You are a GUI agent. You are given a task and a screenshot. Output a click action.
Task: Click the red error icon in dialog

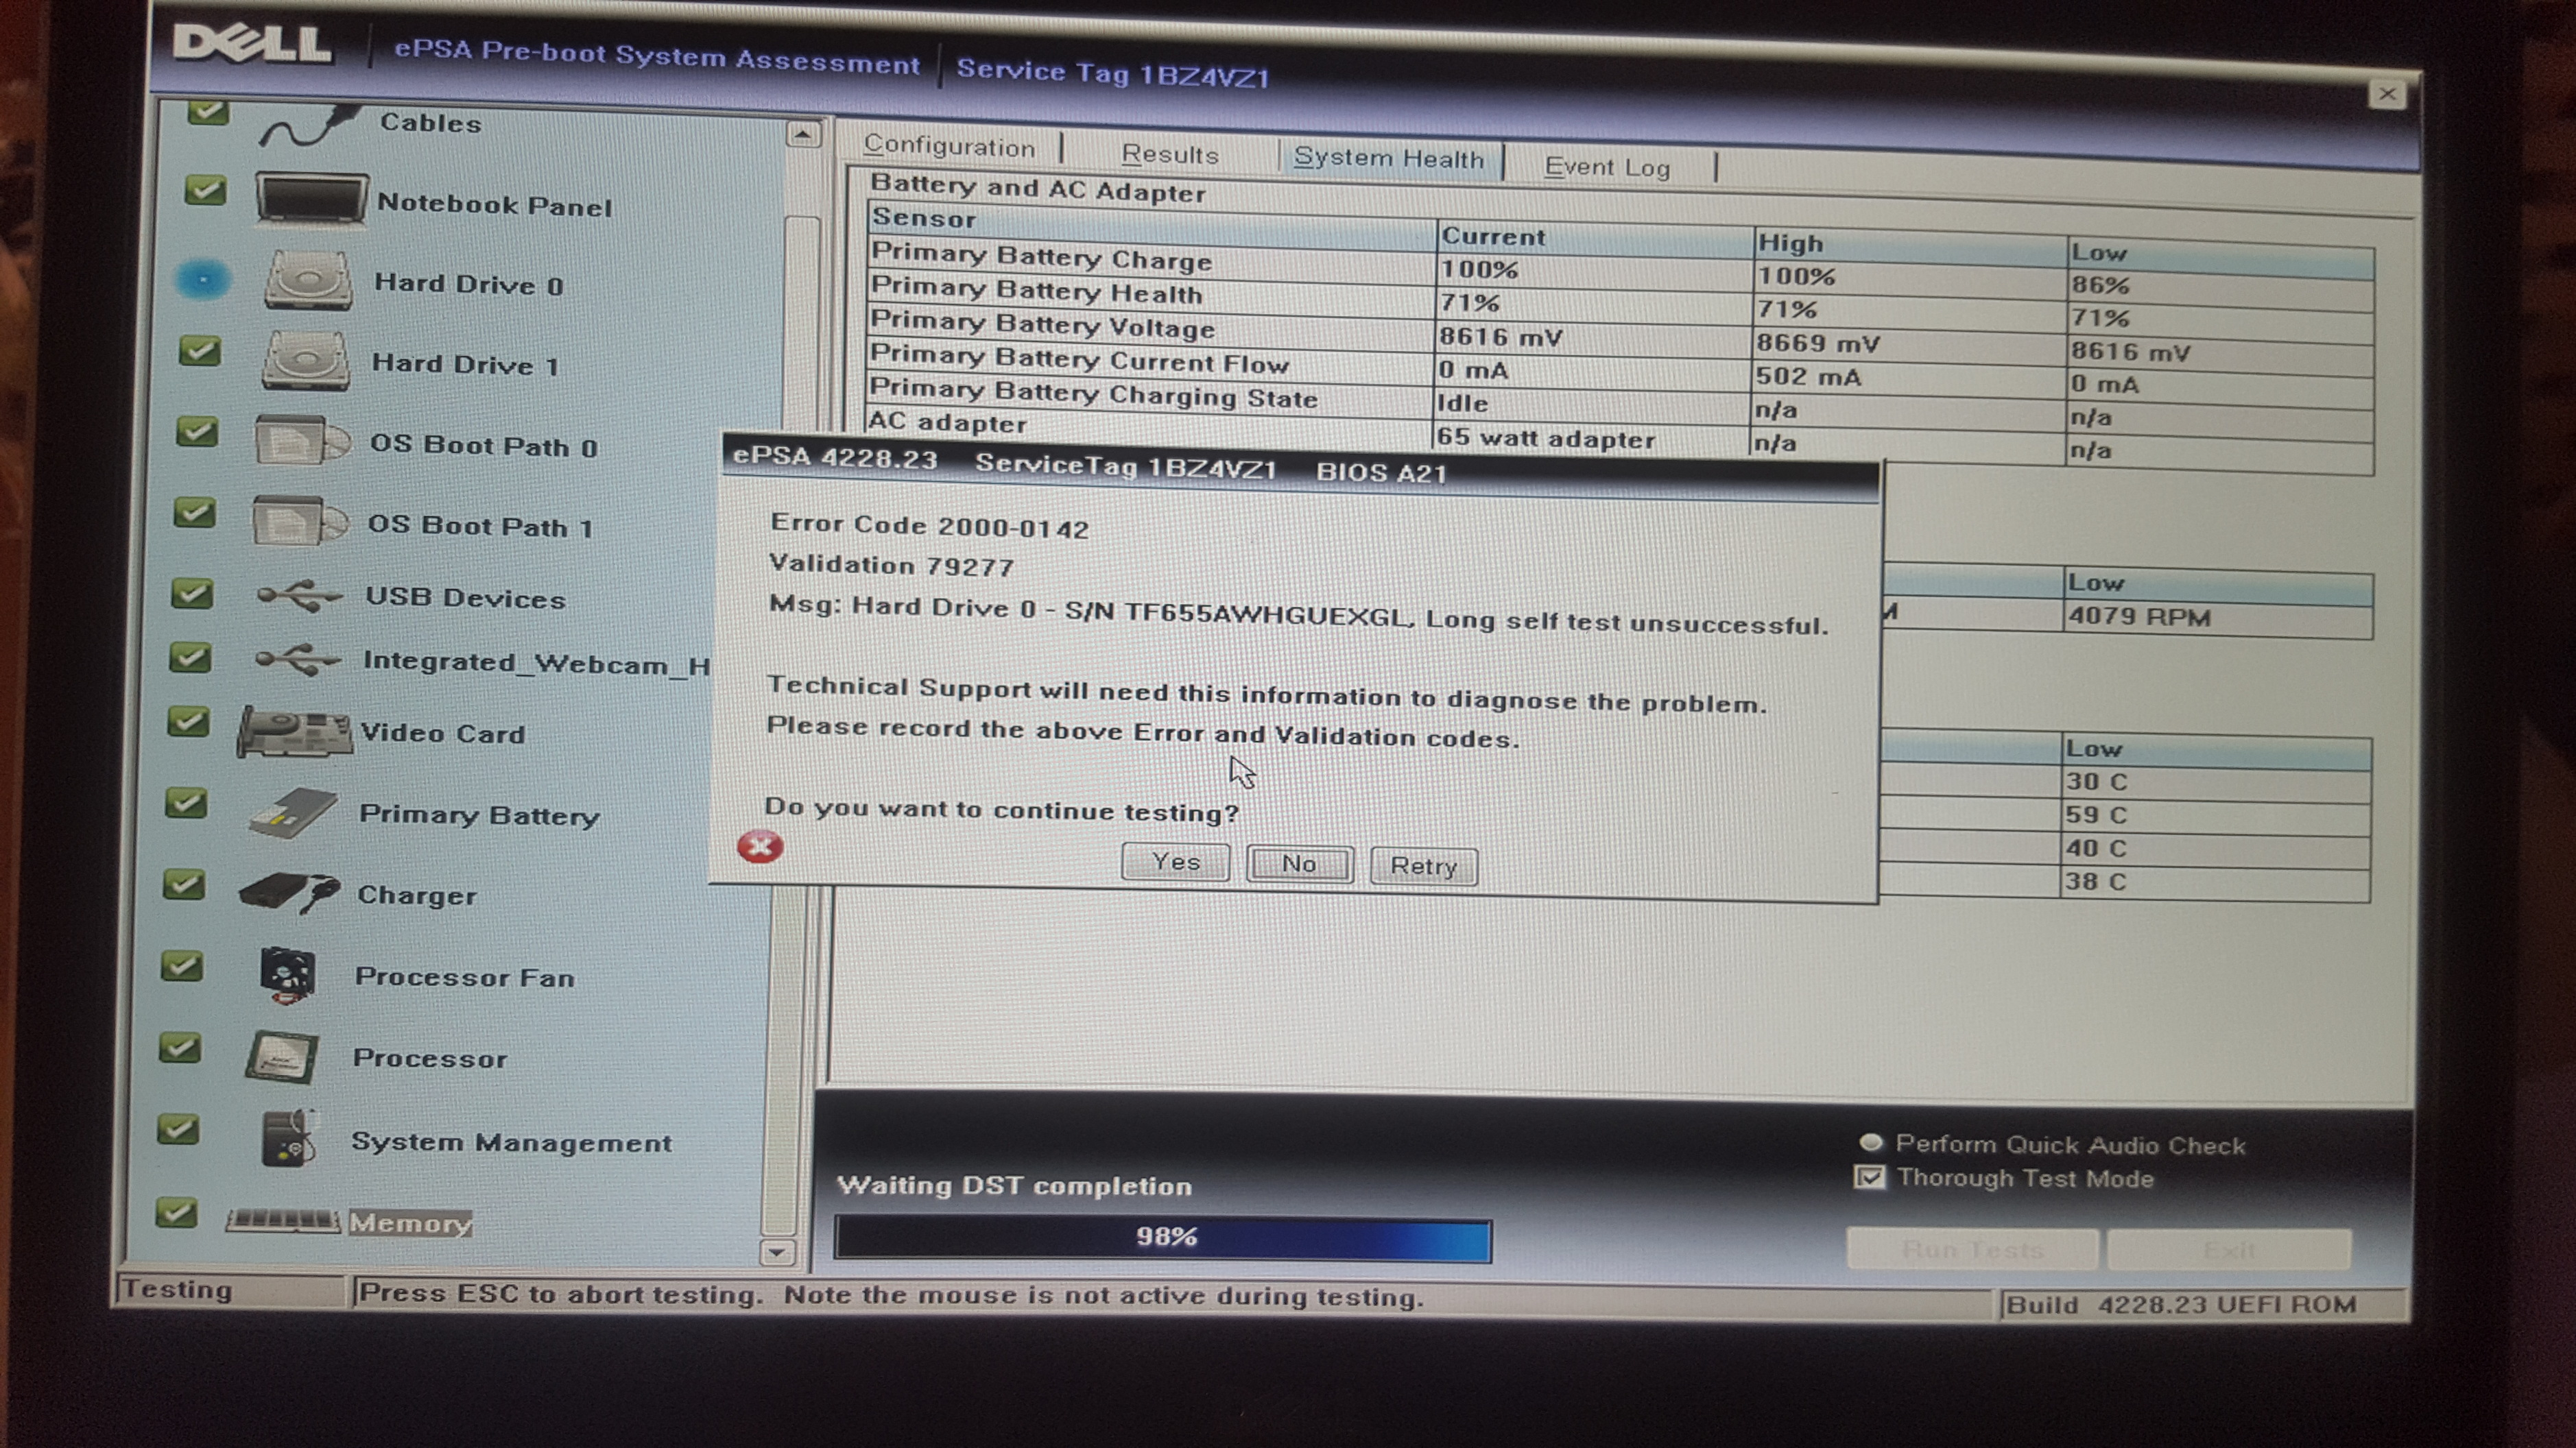click(x=760, y=847)
